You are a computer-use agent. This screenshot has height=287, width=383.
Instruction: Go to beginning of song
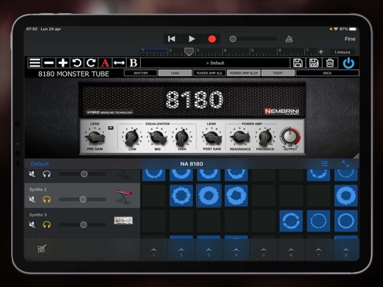tap(171, 39)
